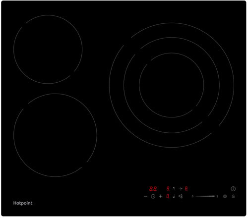Tap the clock timer icon

point(153,196)
